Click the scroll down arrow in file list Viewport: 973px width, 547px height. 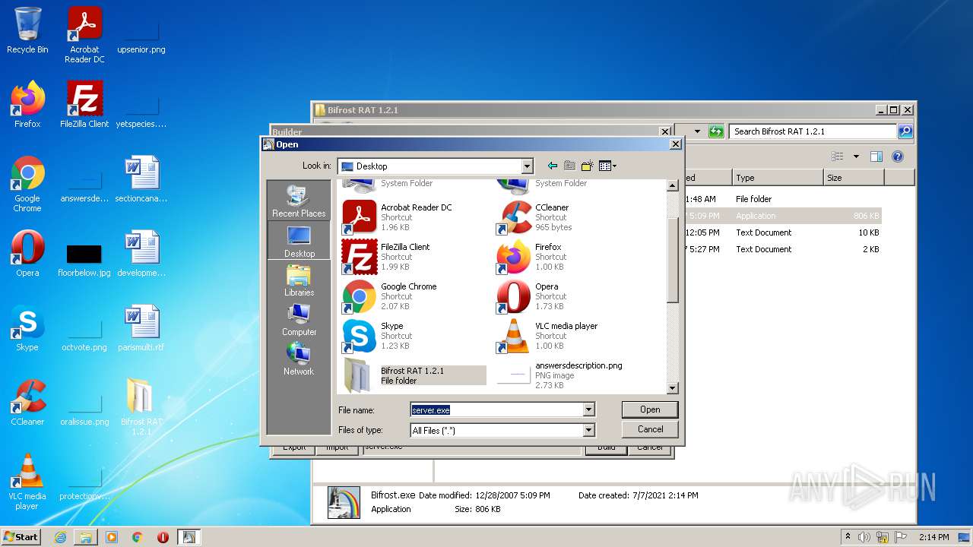(672, 388)
